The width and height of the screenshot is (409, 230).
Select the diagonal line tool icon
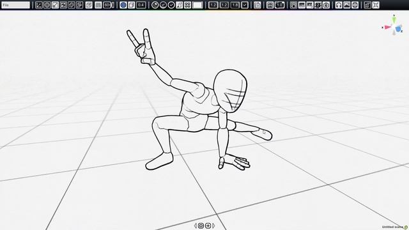pos(39,5)
